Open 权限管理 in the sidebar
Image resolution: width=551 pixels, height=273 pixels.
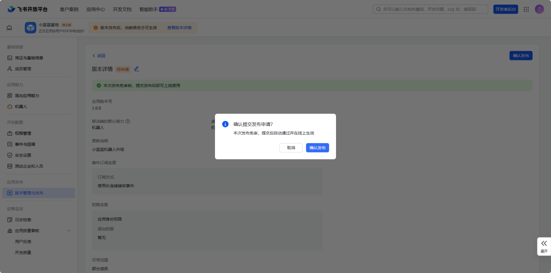point(23,133)
